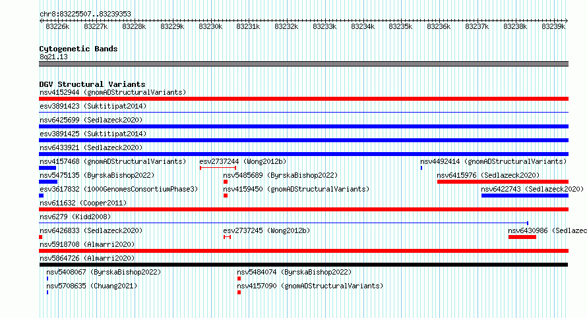Click nsv6279 Kidd2008 label
This screenshot has height=318, width=587.
pyautogui.click(x=75, y=217)
